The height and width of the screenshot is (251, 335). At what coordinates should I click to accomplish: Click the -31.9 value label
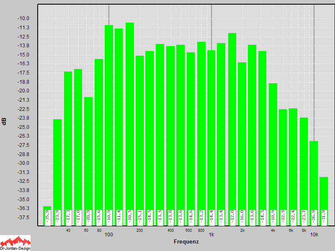point(324,218)
